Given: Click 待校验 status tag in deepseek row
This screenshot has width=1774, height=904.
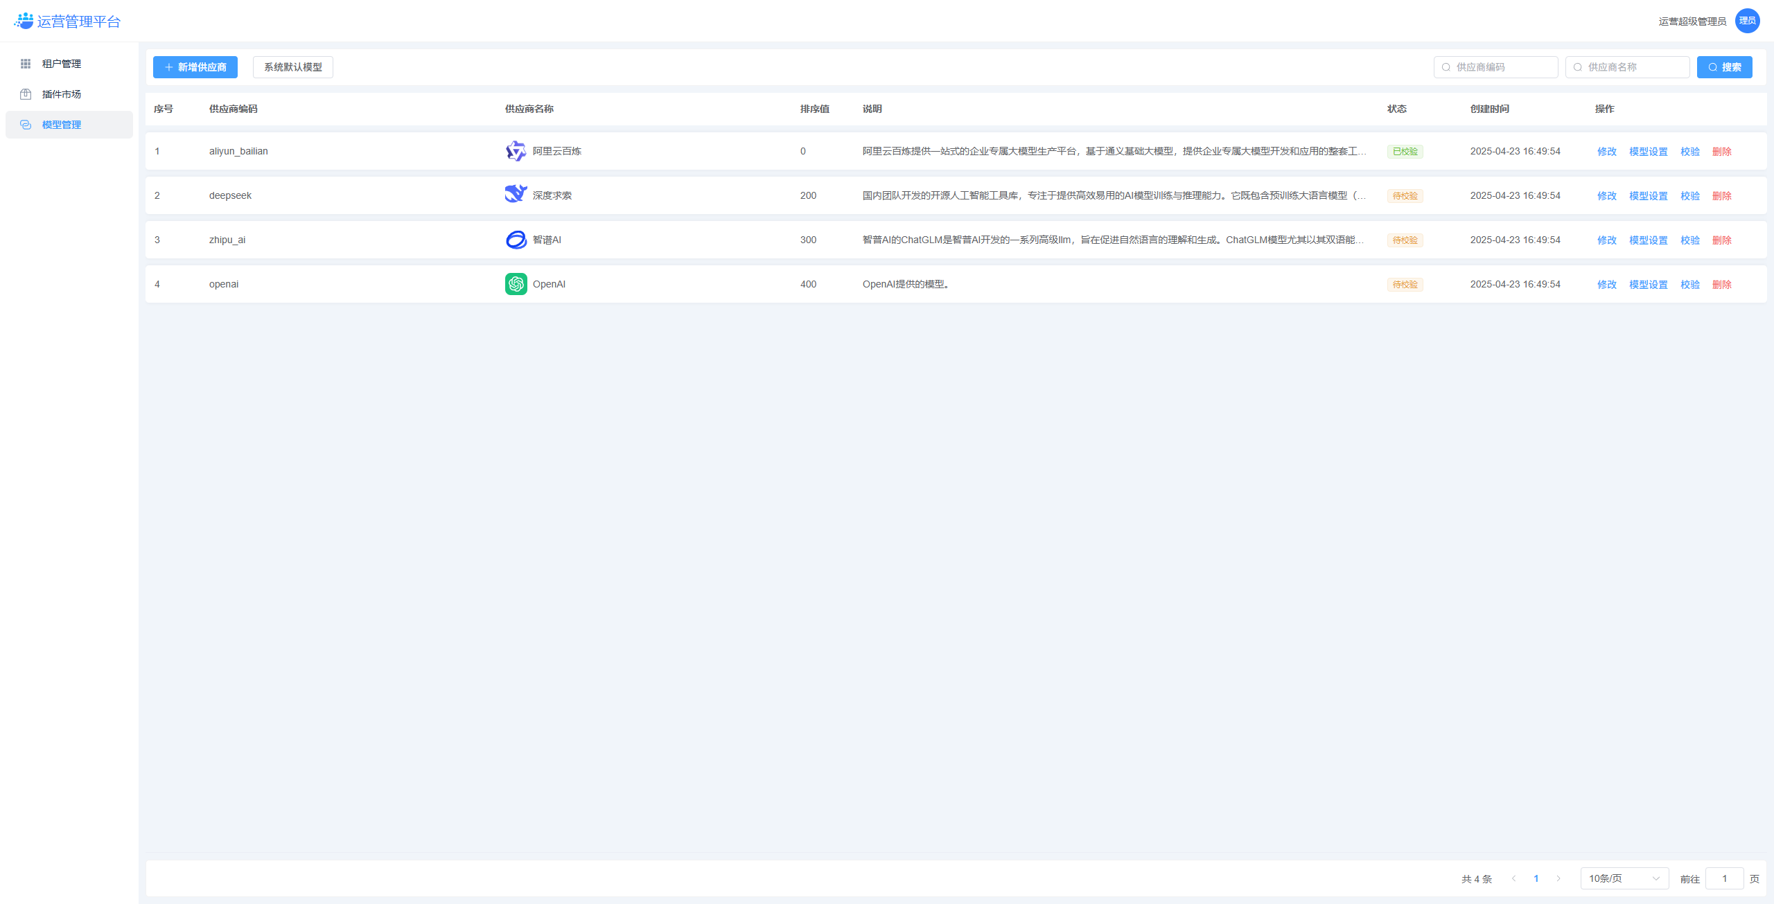Looking at the screenshot, I should coord(1405,196).
